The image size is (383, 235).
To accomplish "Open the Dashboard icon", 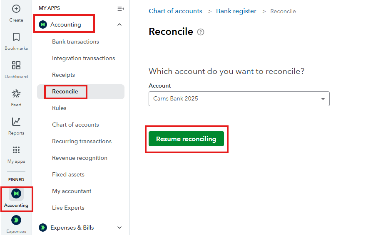I will (16, 66).
